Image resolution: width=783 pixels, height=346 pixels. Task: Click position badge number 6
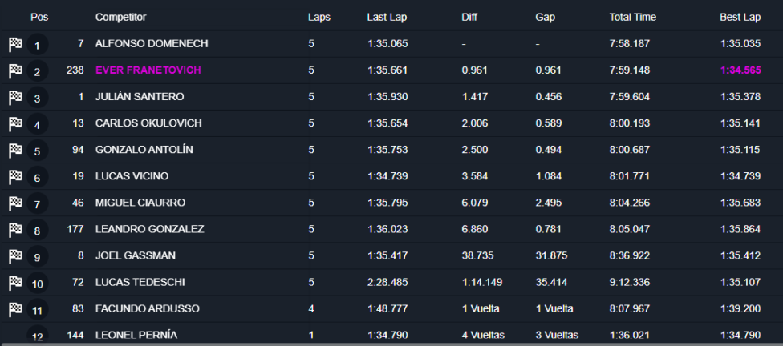[37, 178]
